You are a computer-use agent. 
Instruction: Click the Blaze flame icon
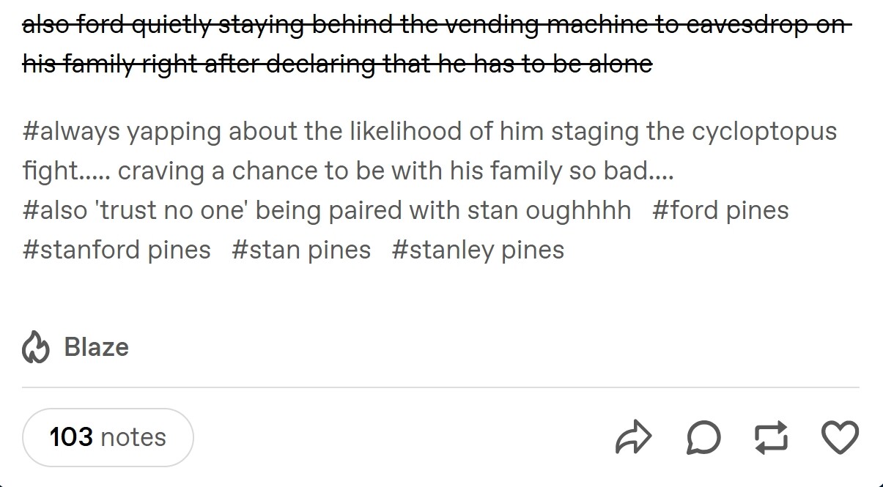pos(35,348)
